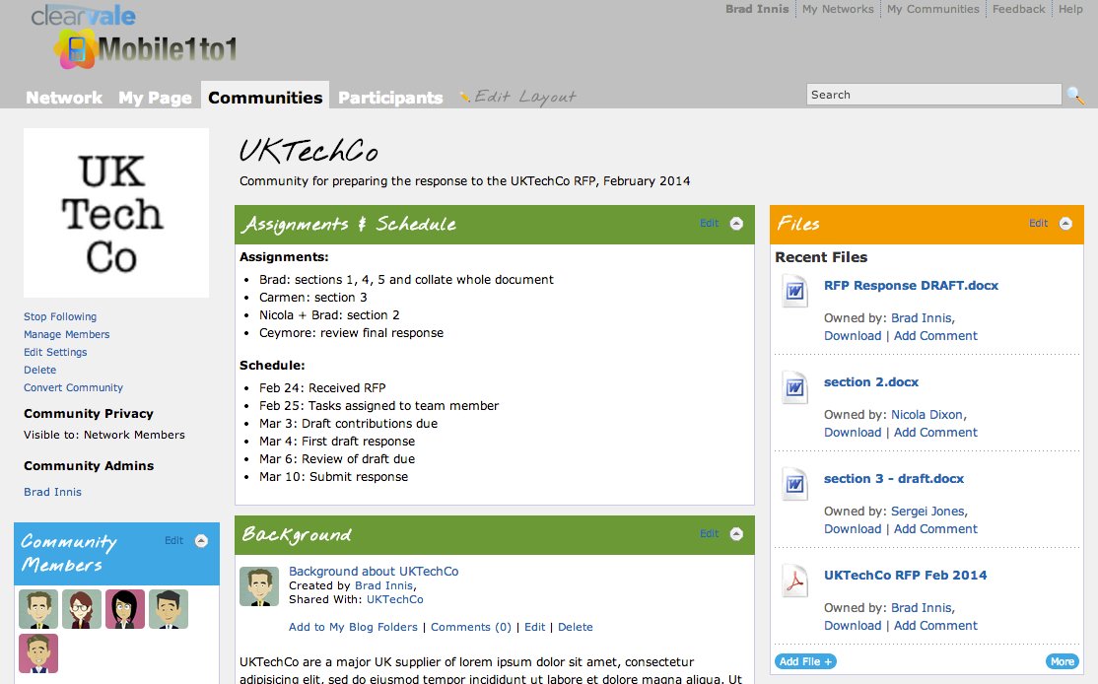
Task: Click the More button in Files
Action: tap(1063, 661)
